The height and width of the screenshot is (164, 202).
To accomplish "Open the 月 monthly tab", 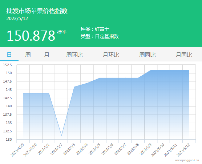I will [x=47, y=55].
